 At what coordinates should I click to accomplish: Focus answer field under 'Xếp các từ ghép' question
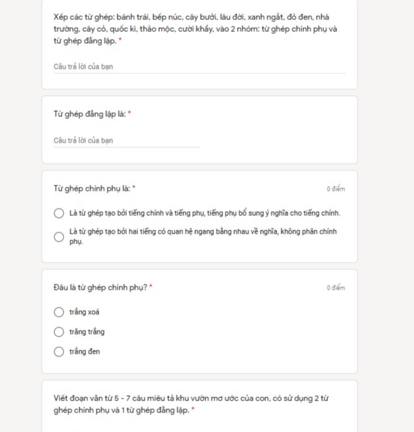tap(199, 67)
